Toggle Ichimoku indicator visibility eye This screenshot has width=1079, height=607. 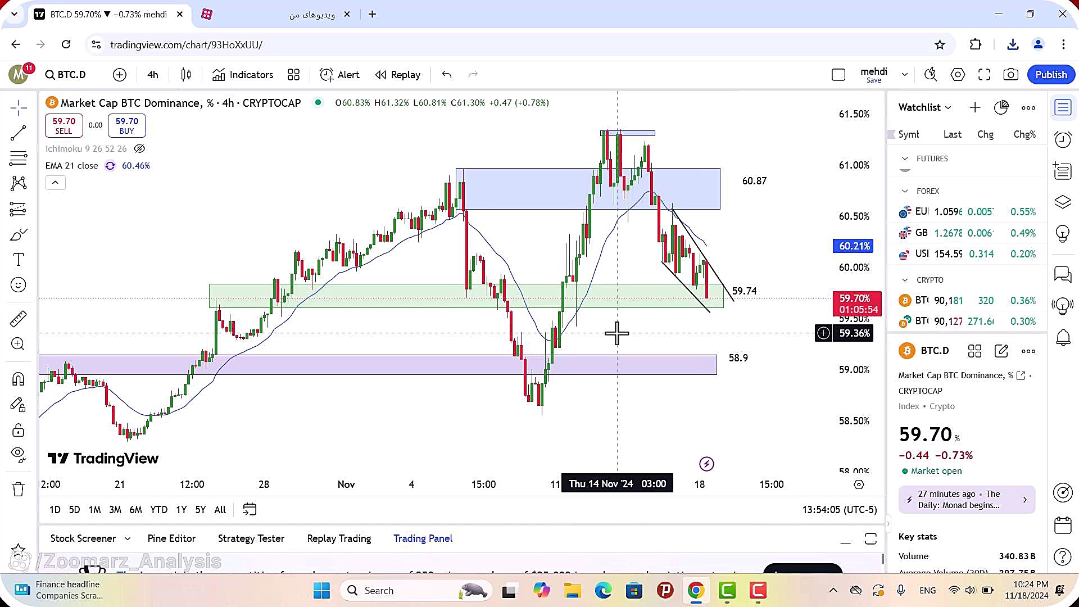pos(139,148)
